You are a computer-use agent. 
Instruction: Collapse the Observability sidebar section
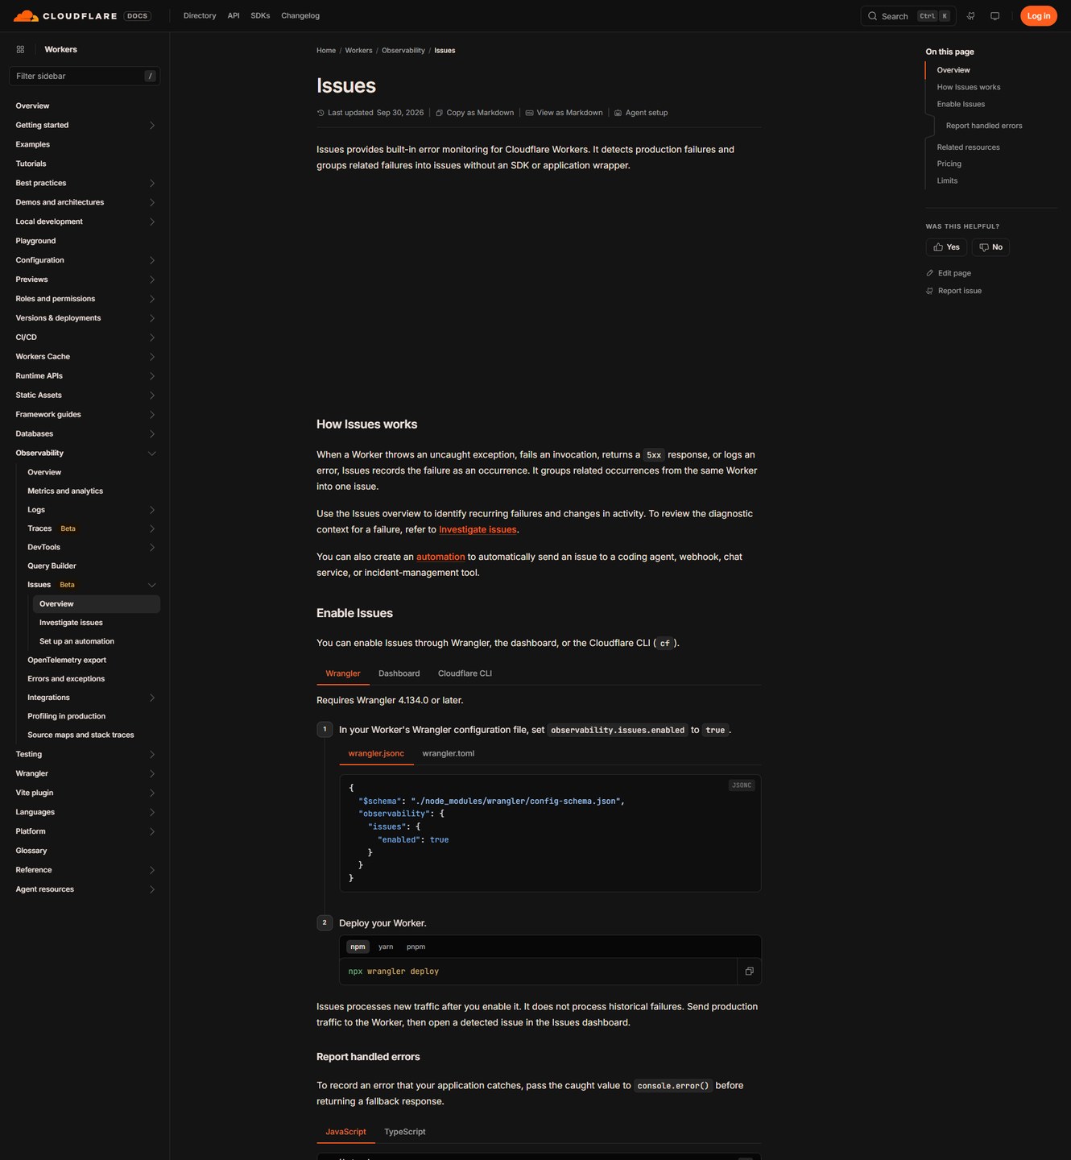click(x=151, y=454)
